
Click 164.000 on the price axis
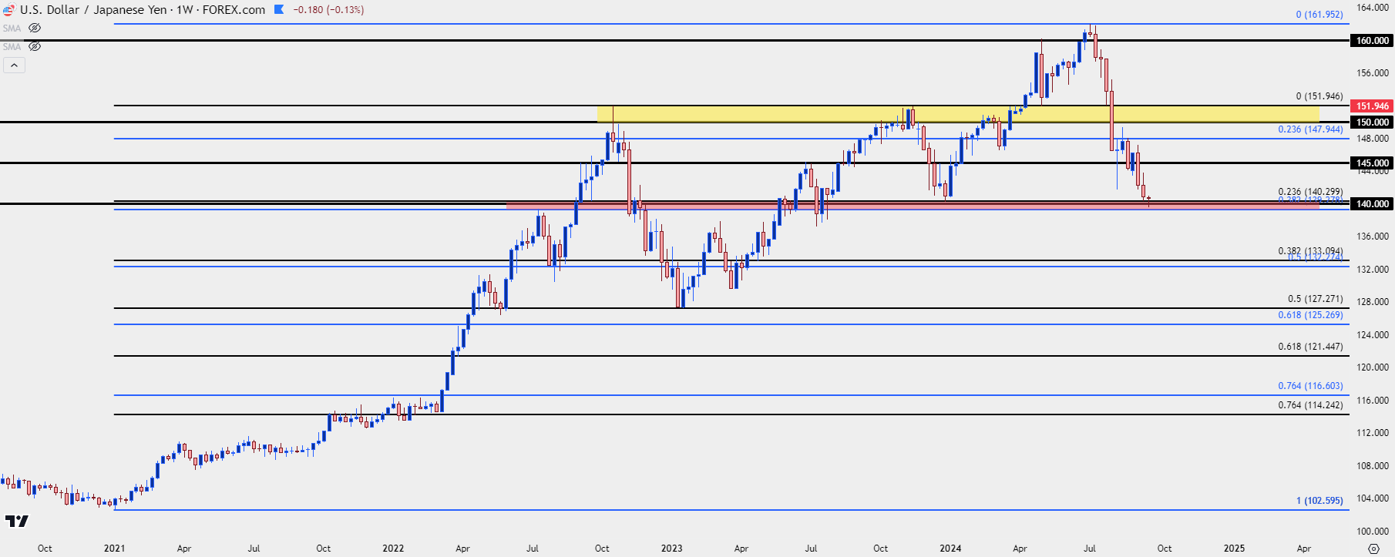pos(1373,8)
